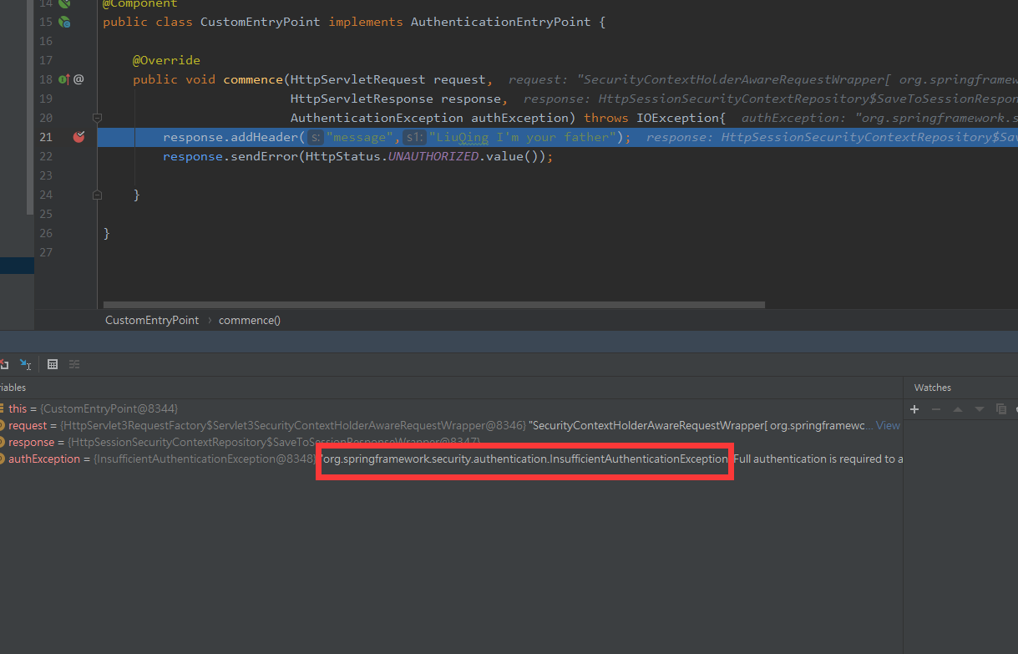
Task: Toggle the breakpoint on line 21
Action: tap(79, 137)
